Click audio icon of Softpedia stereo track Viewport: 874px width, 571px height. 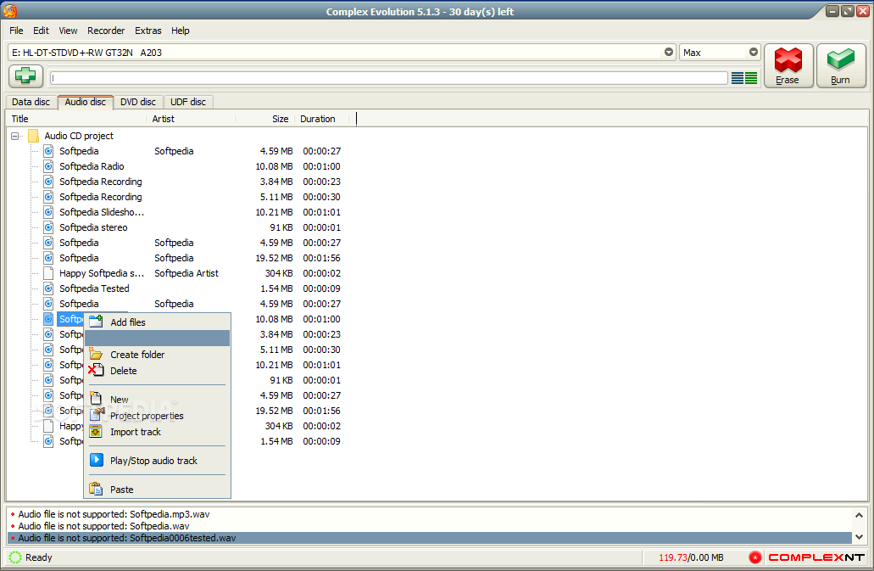49,227
